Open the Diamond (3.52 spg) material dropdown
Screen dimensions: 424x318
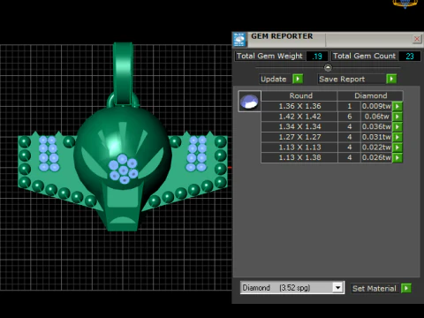click(337, 287)
